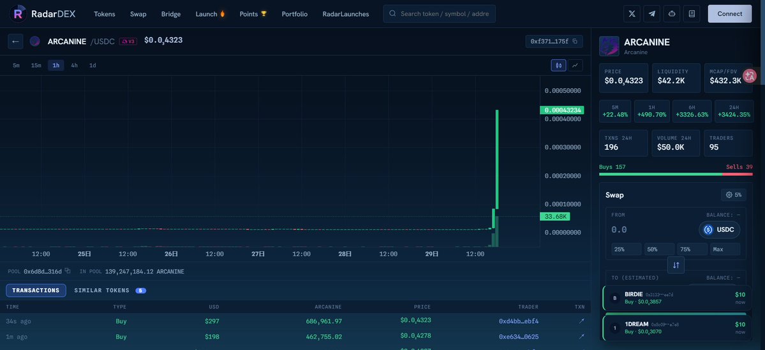765x350 pixels.
Task: Open trader 0xd4bb…ebf4 link
Action: coord(519,321)
